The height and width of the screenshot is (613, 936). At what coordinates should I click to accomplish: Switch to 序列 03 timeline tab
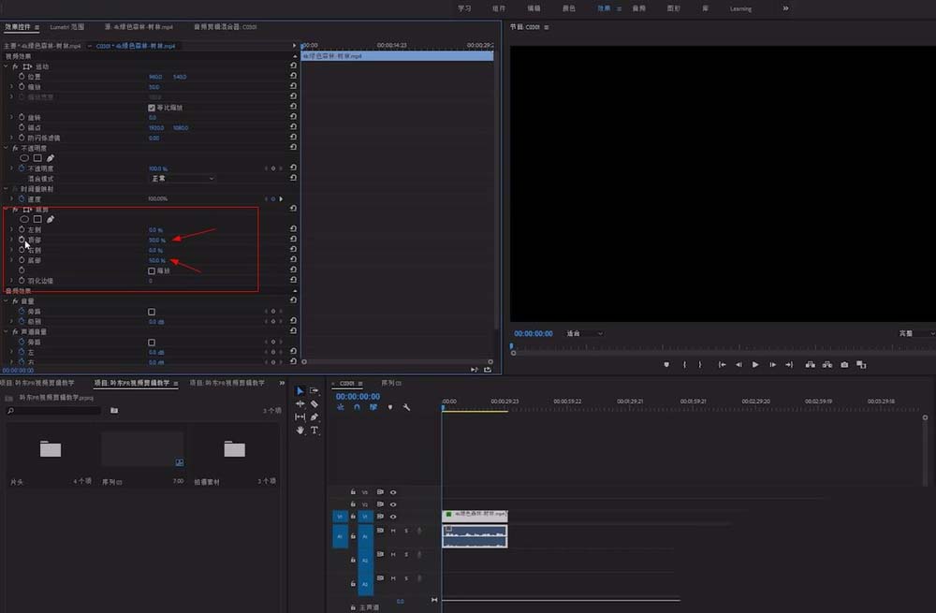391,383
